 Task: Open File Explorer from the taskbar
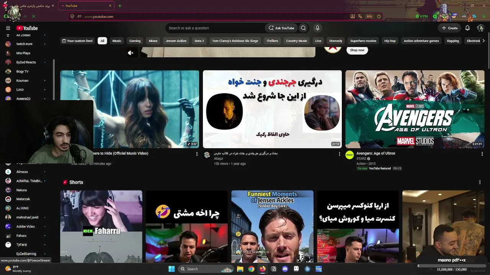coord(240,269)
